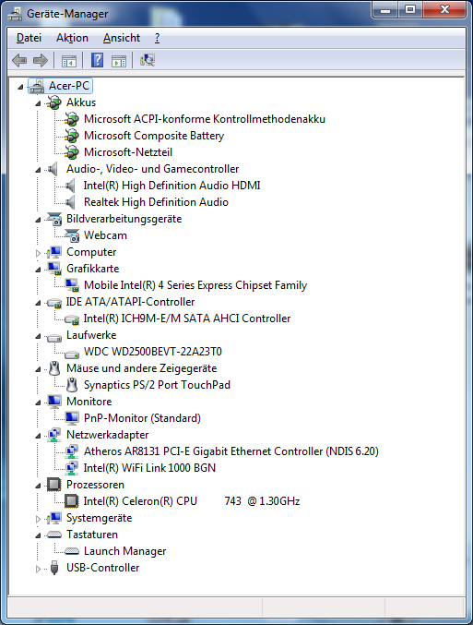Select the Acer-PC root node

coord(69,86)
